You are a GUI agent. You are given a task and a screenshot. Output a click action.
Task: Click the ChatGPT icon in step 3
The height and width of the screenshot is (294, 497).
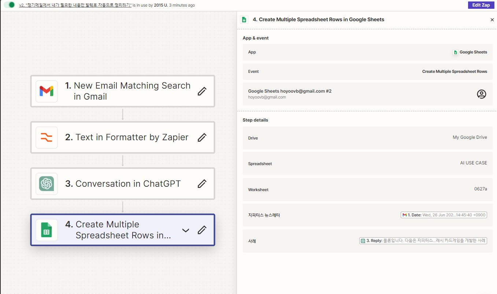point(47,183)
